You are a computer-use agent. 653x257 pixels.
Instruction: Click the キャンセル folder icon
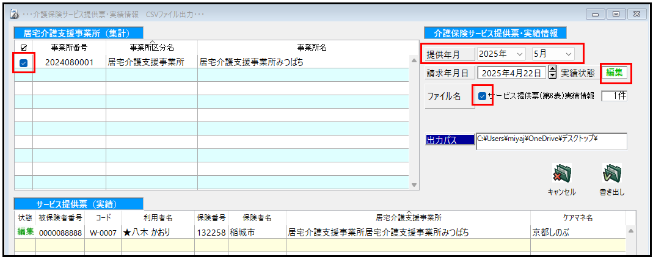tap(561, 175)
